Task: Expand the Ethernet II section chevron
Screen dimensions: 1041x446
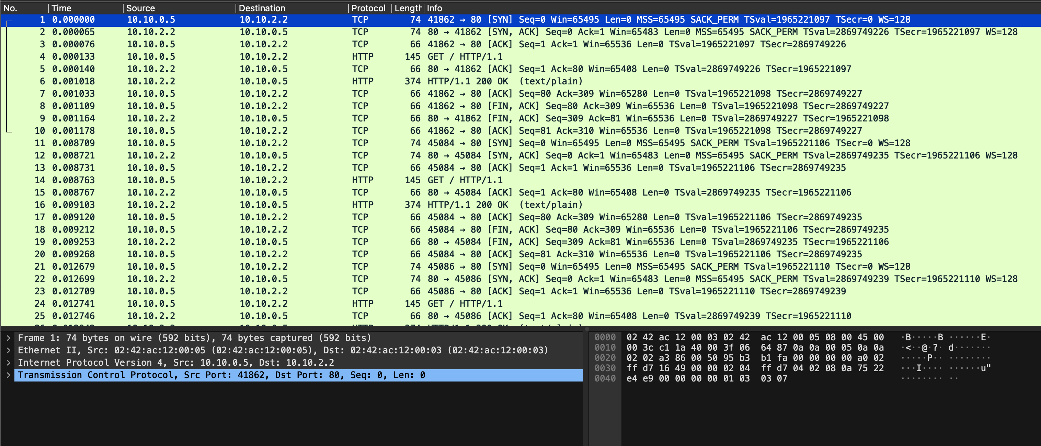Action: click(8, 350)
